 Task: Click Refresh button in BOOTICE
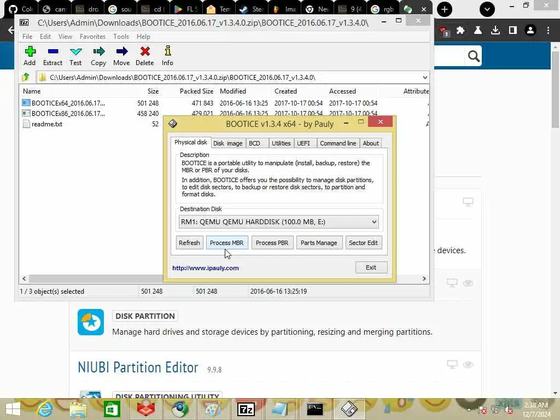[189, 242]
